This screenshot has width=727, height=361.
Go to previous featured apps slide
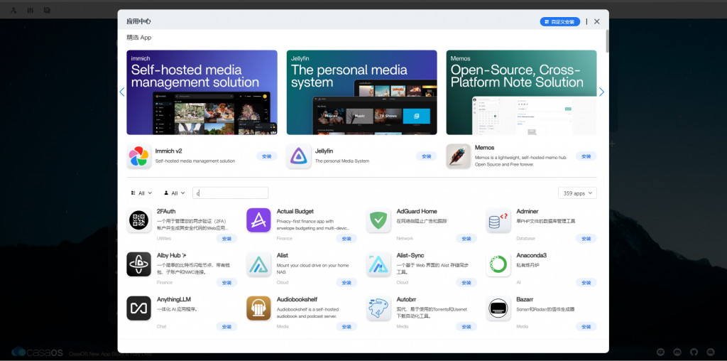point(122,92)
